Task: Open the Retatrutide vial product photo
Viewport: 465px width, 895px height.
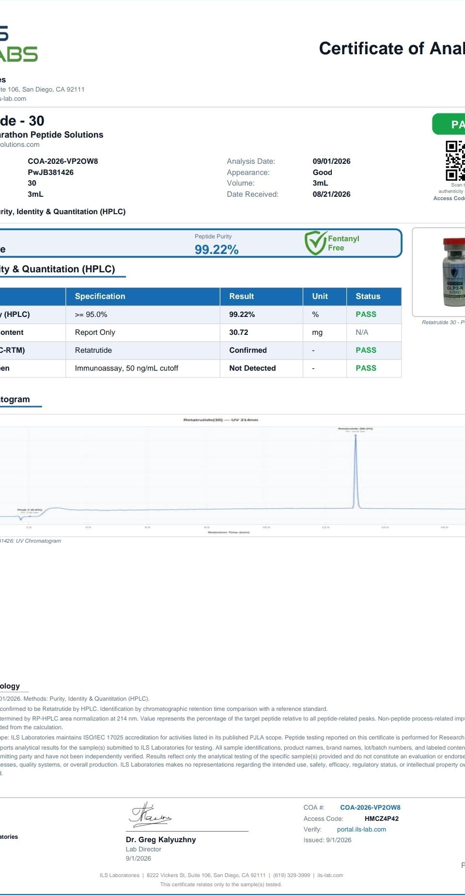Action: 453,272
